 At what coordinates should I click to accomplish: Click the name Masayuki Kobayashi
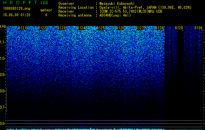pos(117,4)
